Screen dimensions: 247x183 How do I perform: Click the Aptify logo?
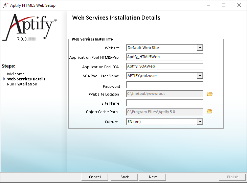(30, 27)
